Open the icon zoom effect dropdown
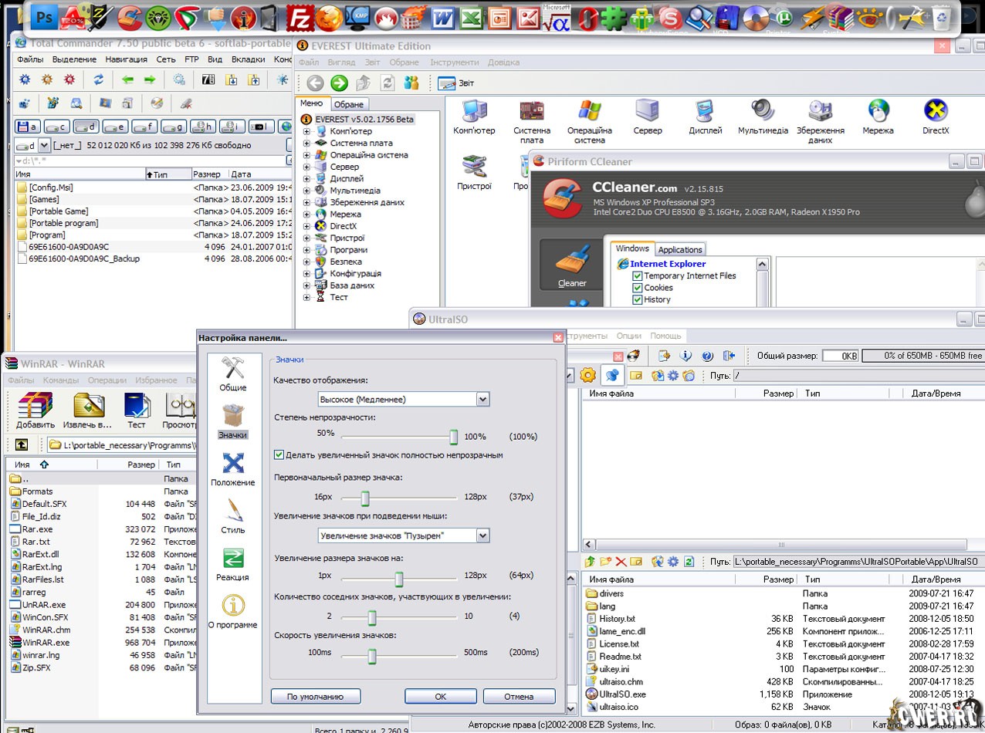Screen dimensions: 985x733 coord(482,535)
